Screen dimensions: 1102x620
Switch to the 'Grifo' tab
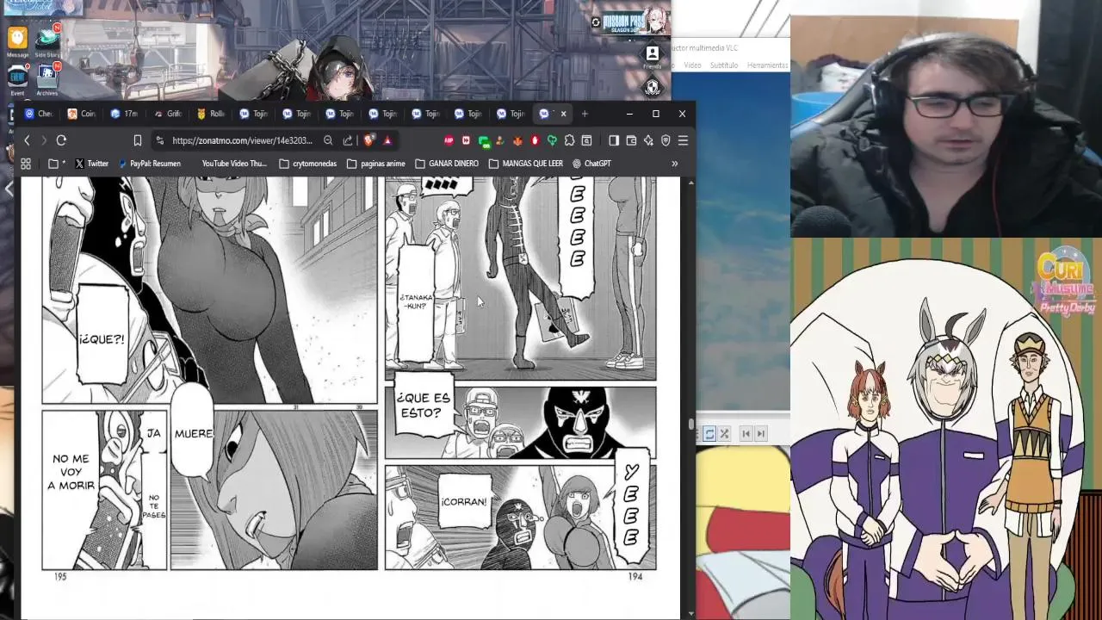(169, 114)
